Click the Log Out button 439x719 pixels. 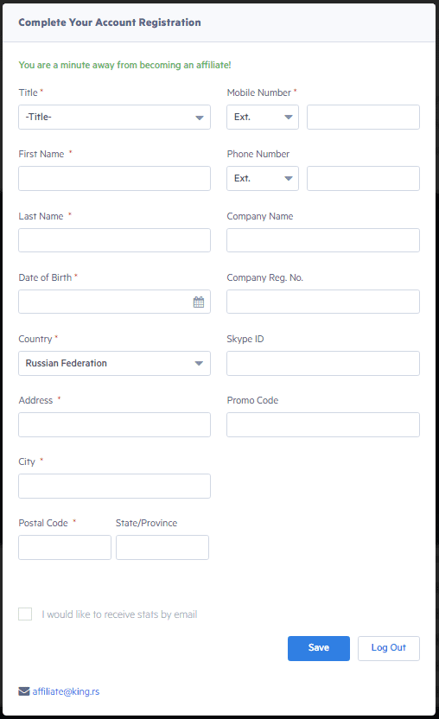tap(389, 648)
